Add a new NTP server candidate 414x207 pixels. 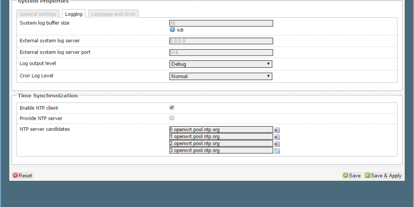277,151
